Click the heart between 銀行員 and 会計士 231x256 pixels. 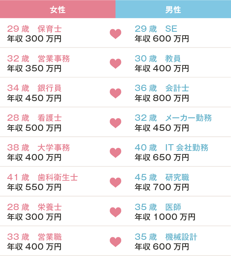click(115, 93)
